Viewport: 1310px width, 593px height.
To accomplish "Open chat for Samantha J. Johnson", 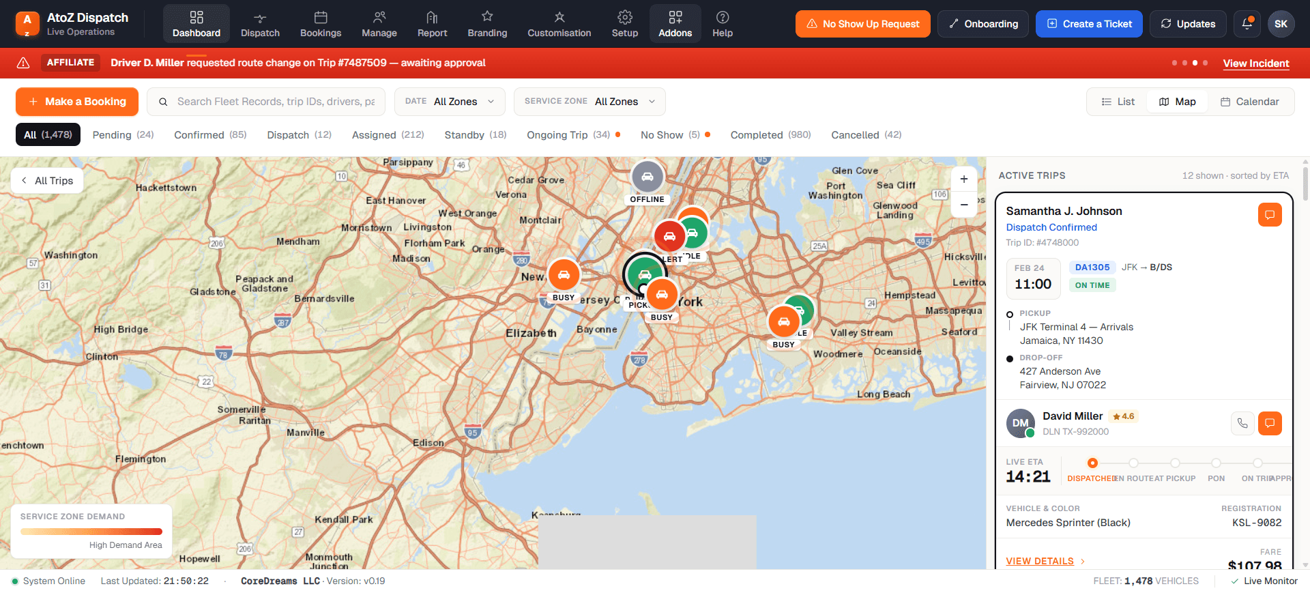I will (1270, 215).
